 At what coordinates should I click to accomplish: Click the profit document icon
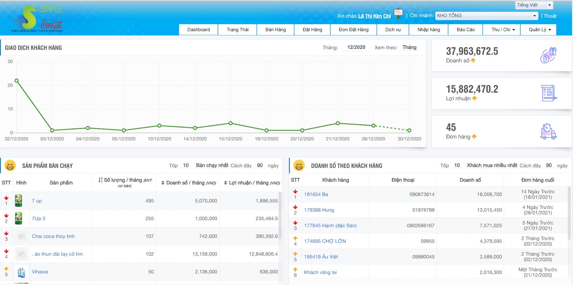point(549,93)
